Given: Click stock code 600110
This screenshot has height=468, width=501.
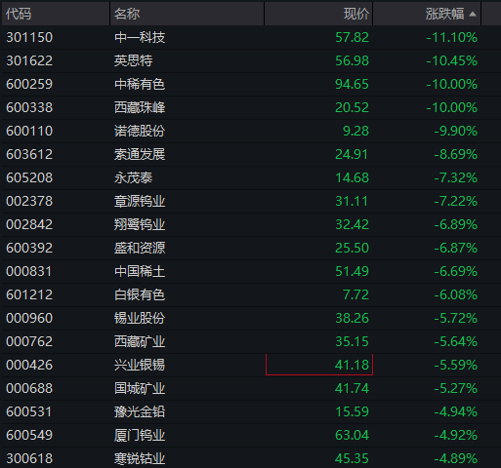Looking at the screenshot, I should [29, 131].
